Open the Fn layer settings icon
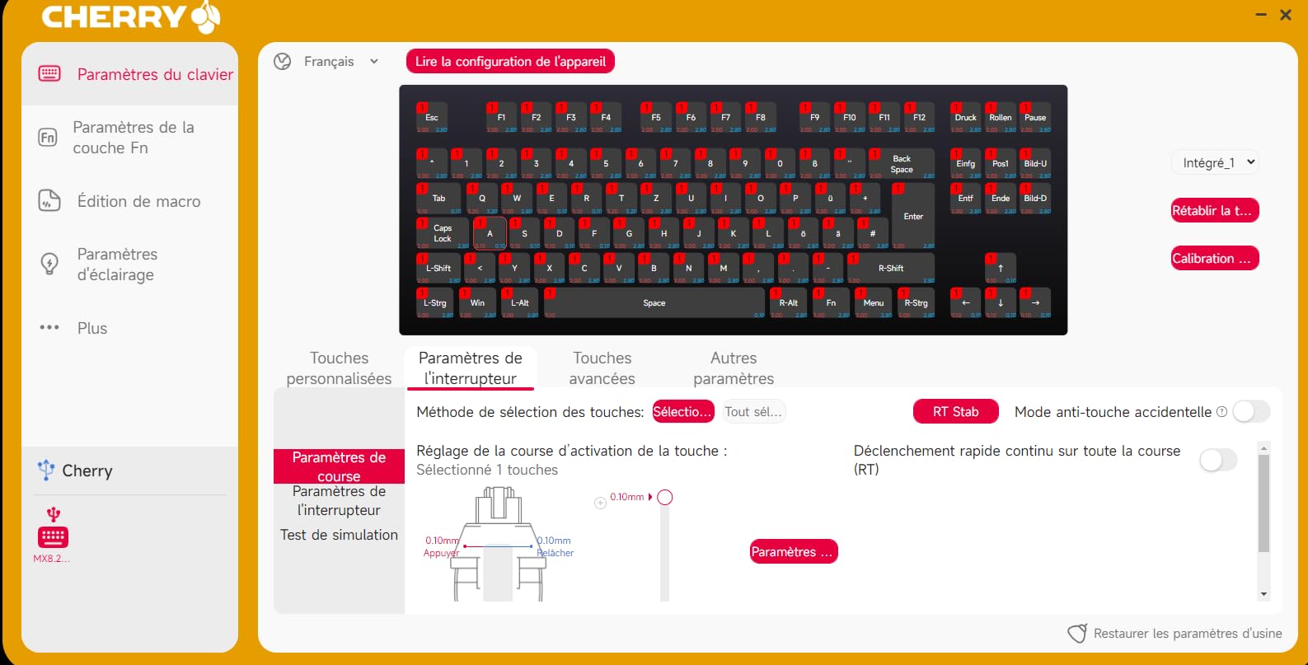 pos(48,138)
